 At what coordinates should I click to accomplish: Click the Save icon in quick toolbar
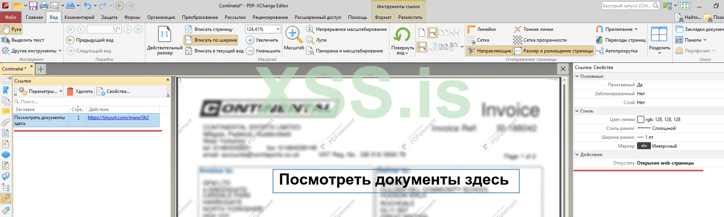point(33,6)
